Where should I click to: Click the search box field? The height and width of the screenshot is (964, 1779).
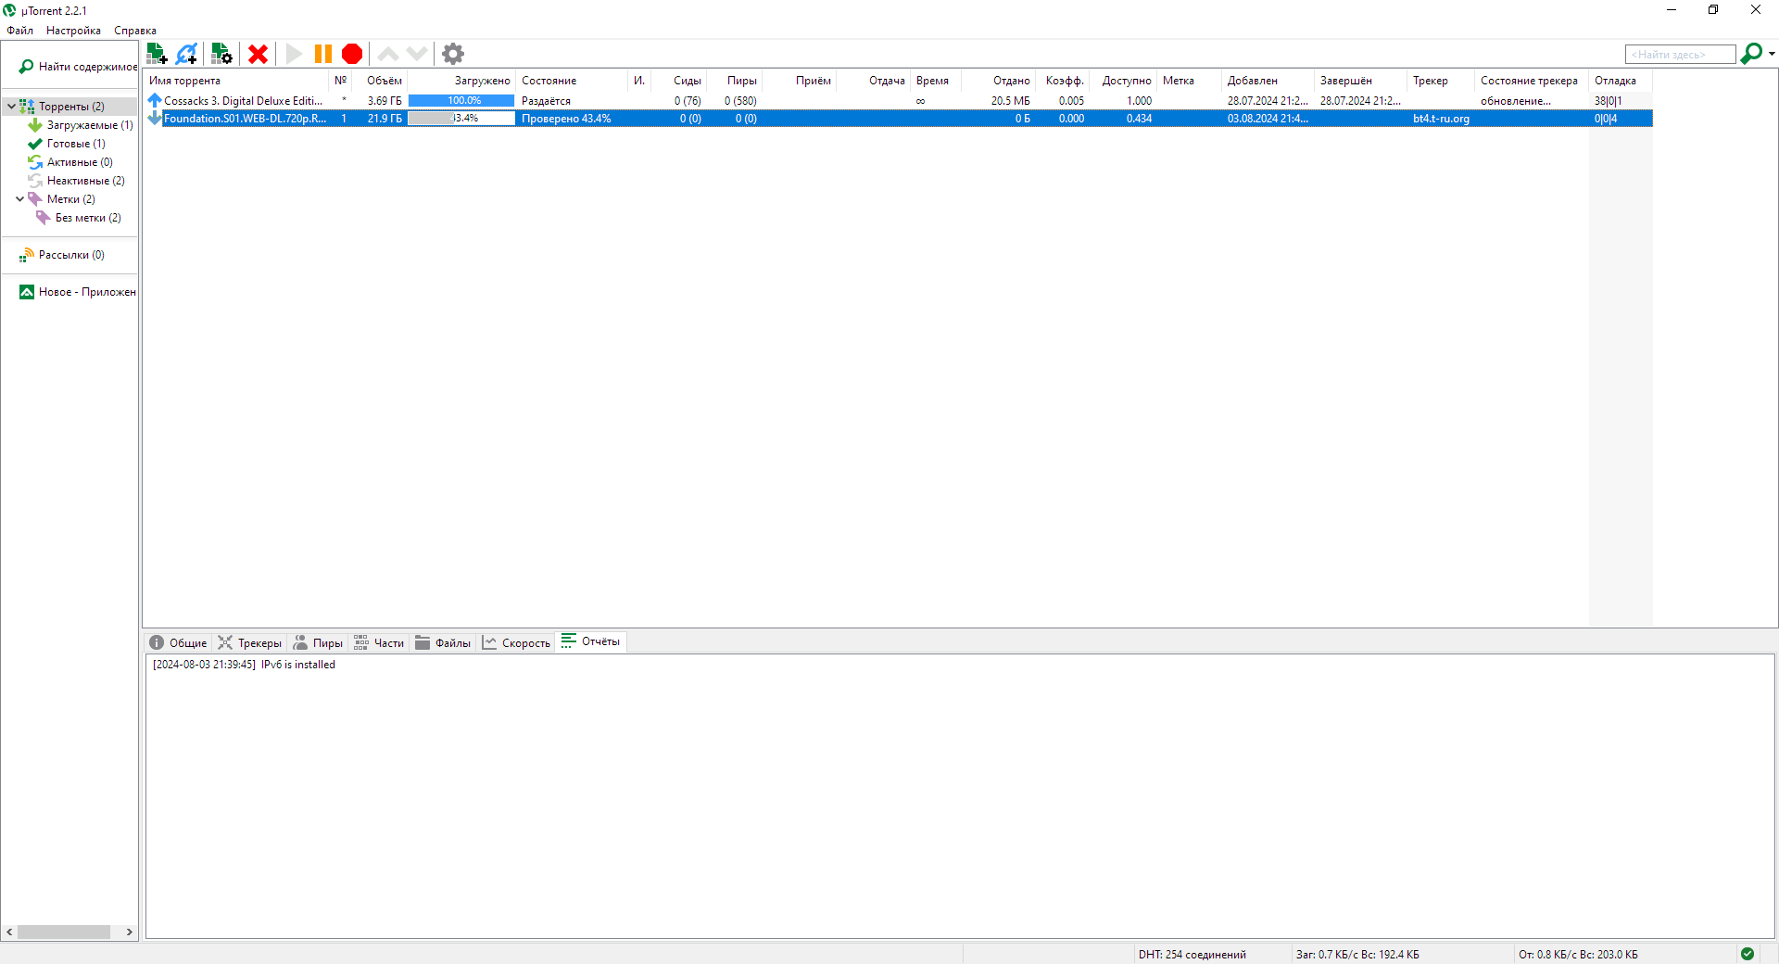[1680, 55]
